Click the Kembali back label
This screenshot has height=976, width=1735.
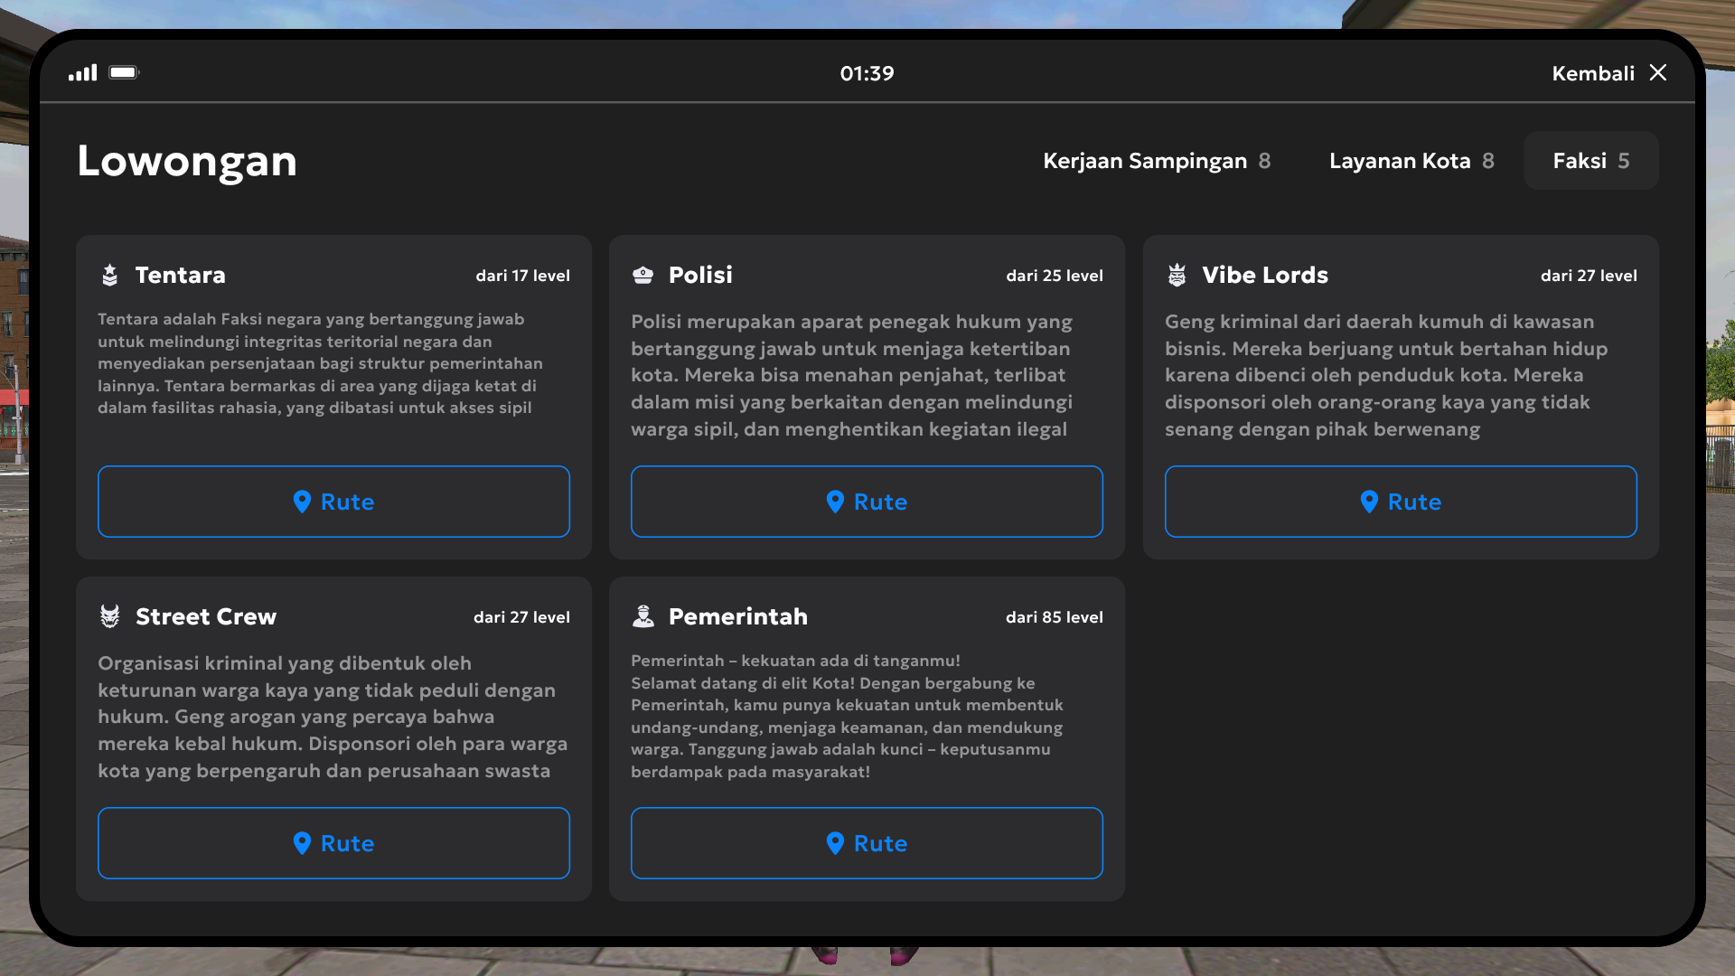(1592, 74)
